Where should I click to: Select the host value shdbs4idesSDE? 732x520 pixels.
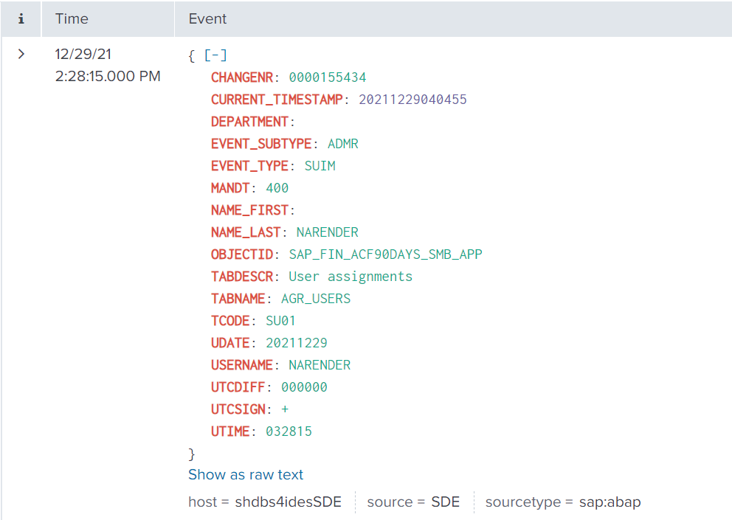coord(289,502)
